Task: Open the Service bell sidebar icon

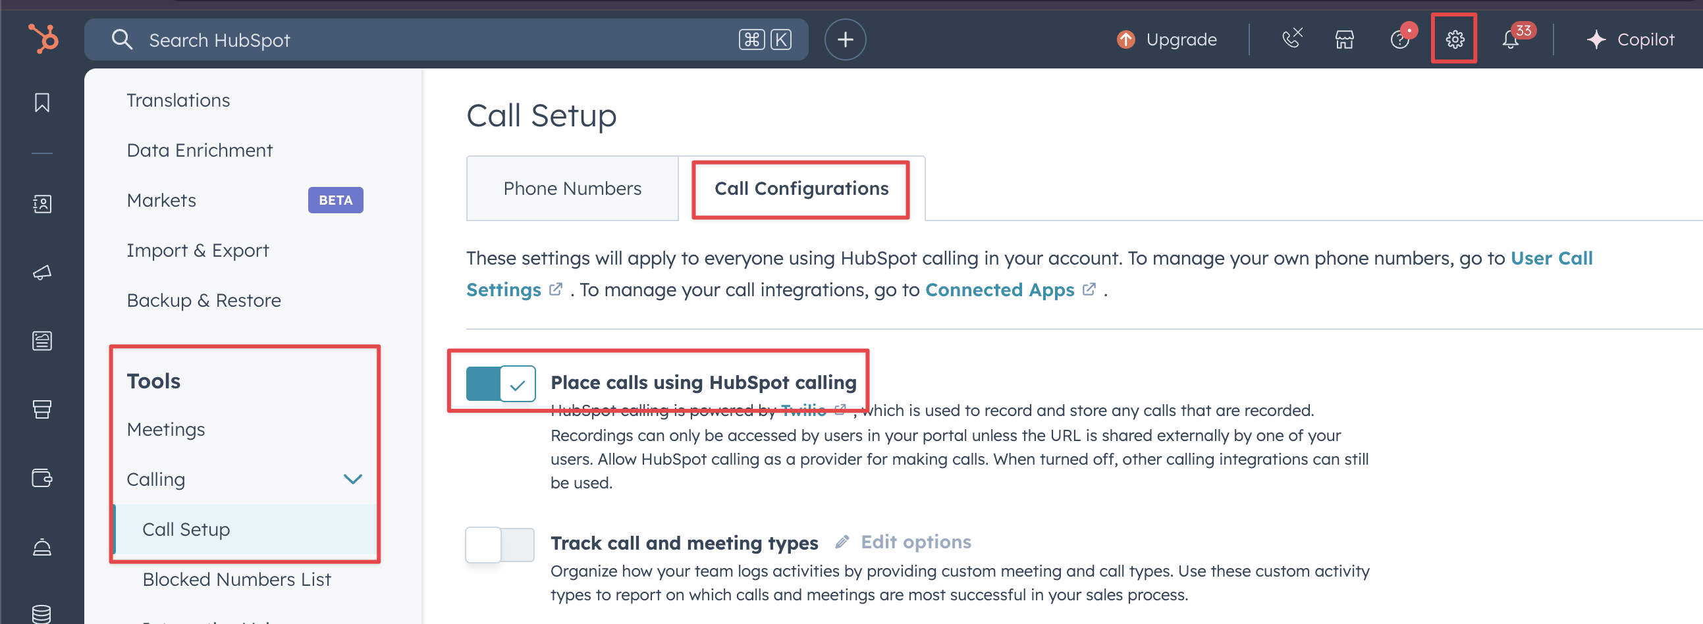Action: tap(42, 547)
